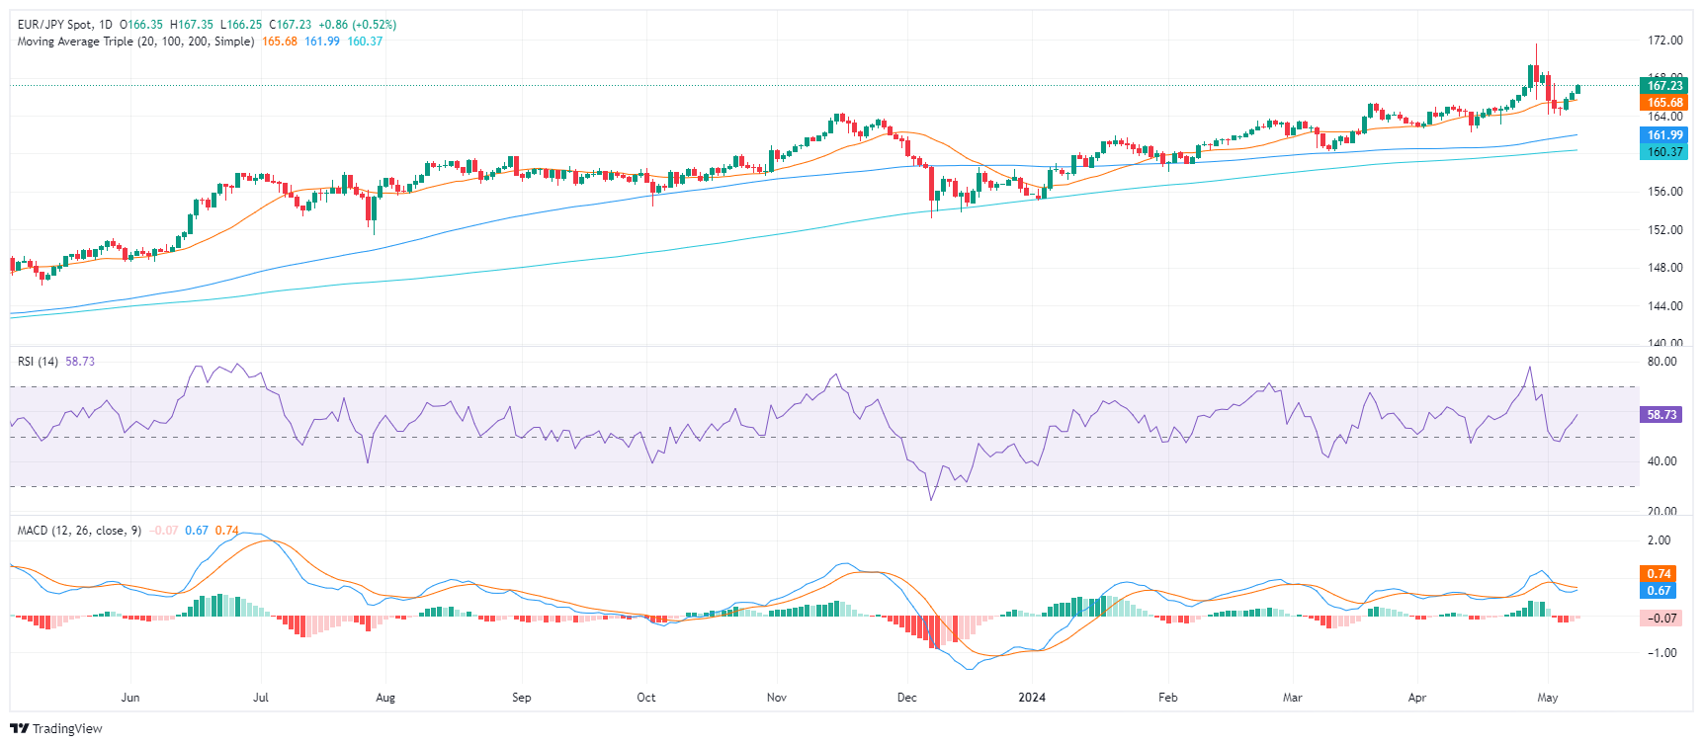Click the orange 0.74 MACD signal tag
Screen dimensions: 1703x746
[1659, 574]
